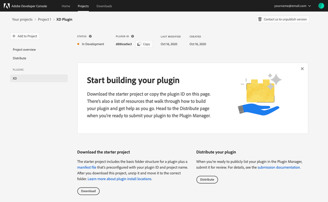Go to Your projects breadcrumb

[x=21, y=19]
